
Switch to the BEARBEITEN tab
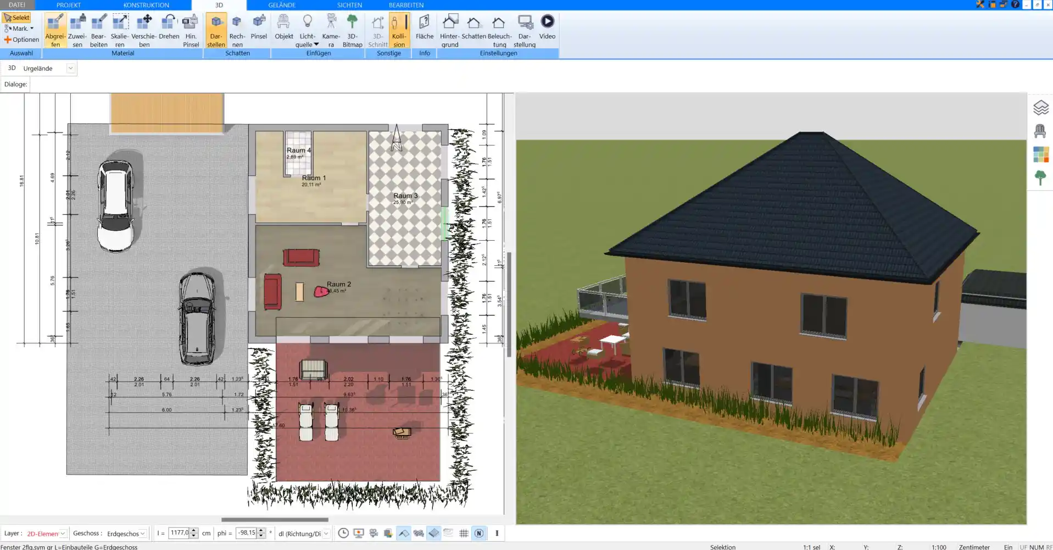coord(406,5)
